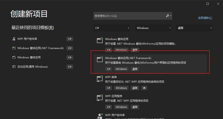Click the Windows 窗体应用 WinForms template icon in list
The width and height of the screenshot is (223, 119).
(x=100, y=40)
